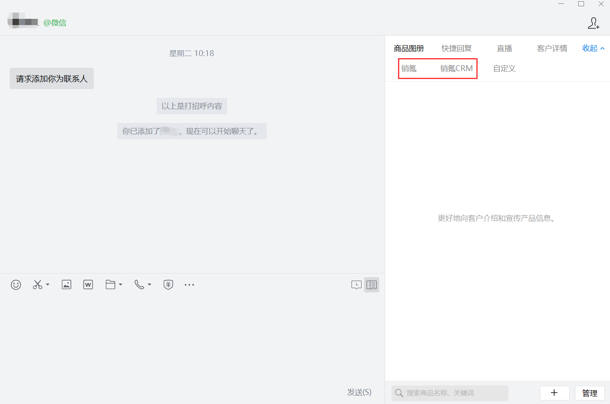Click the folder file icon
The width and height of the screenshot is (610, 404).
point(110,285)
